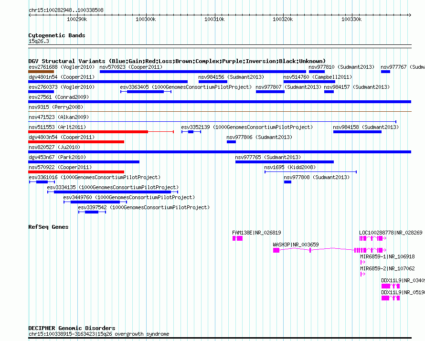
Task: Click esv3449760 1000Genomes label
Action: [129, 197]
